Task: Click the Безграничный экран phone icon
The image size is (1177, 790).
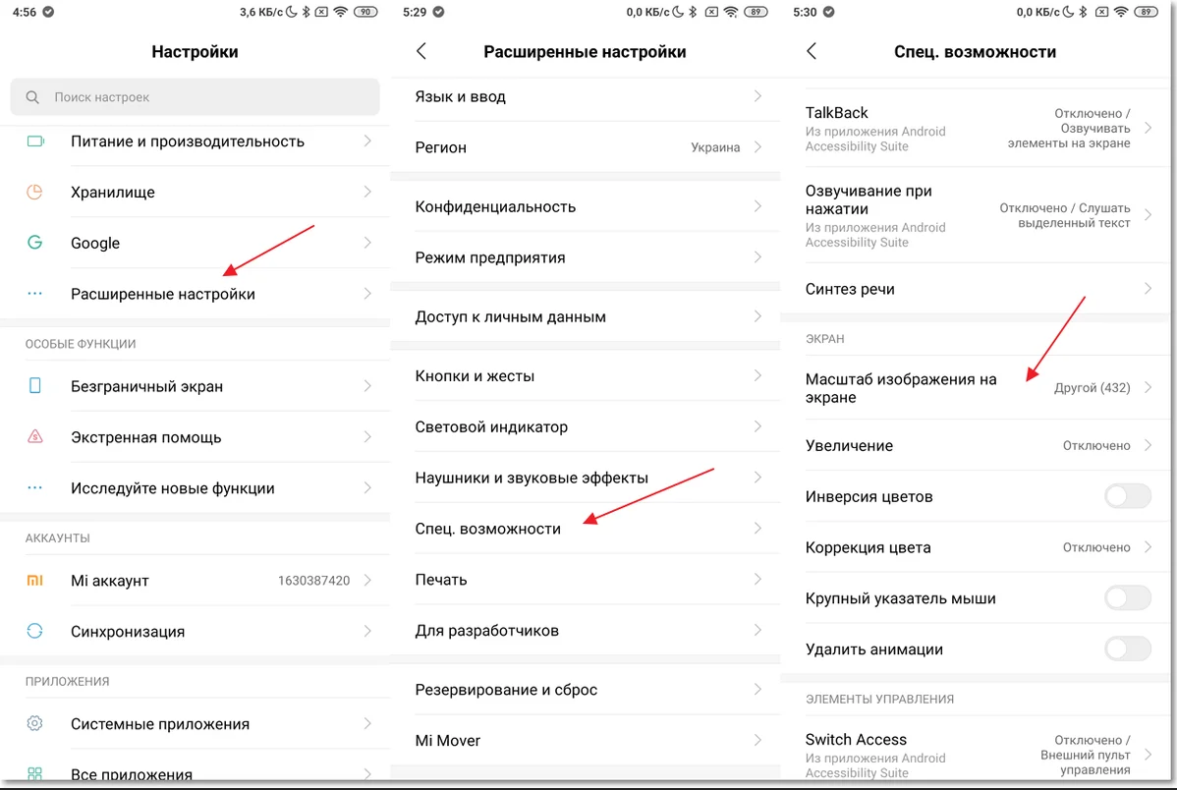Action: [35, 386]
